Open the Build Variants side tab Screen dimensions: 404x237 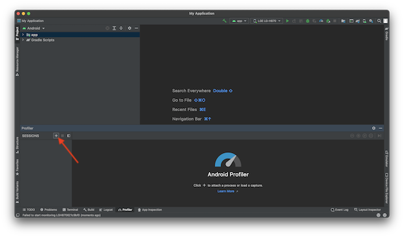(x=18, y=192)
